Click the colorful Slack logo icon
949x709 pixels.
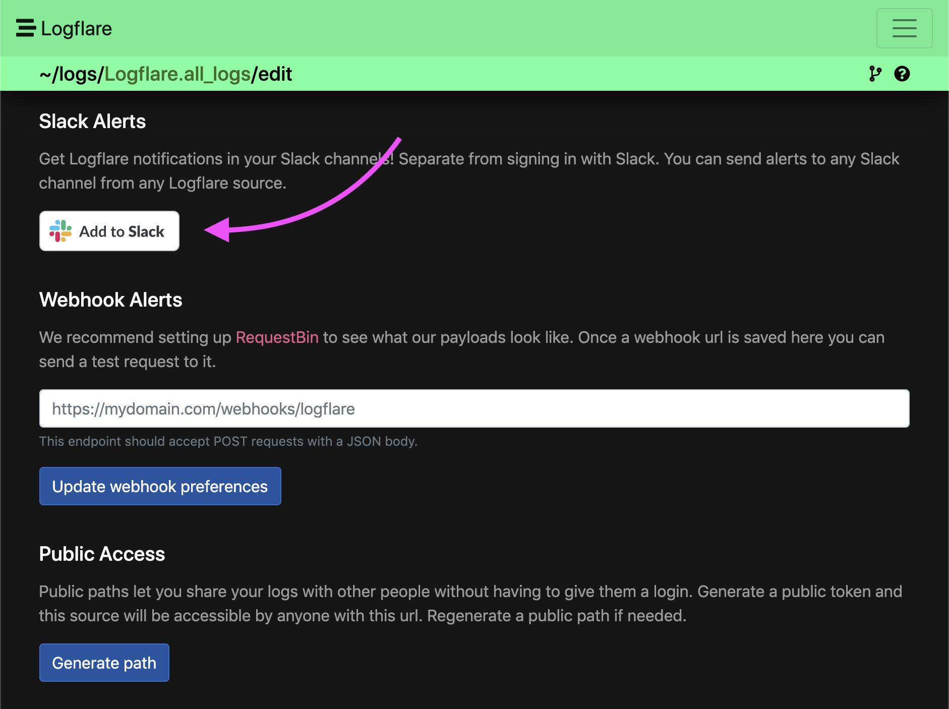[61, 231]
